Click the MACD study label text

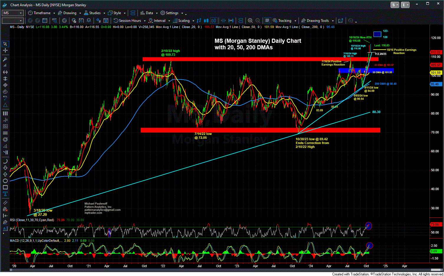click(x=36, y=241)
